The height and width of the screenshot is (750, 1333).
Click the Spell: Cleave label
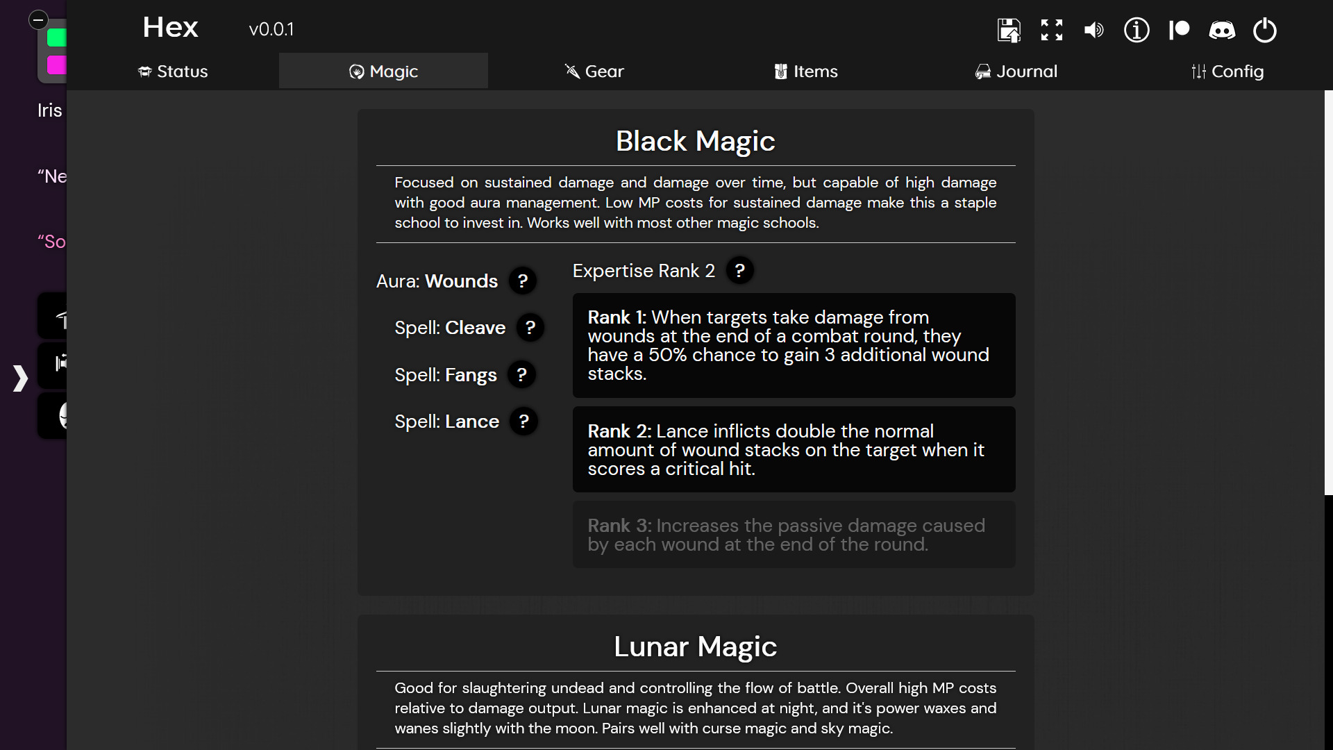[450, 327]
